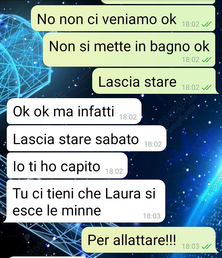
Task: Tap the 'Ok ok ma infatti' received message
Action: [x=74, y=111]
